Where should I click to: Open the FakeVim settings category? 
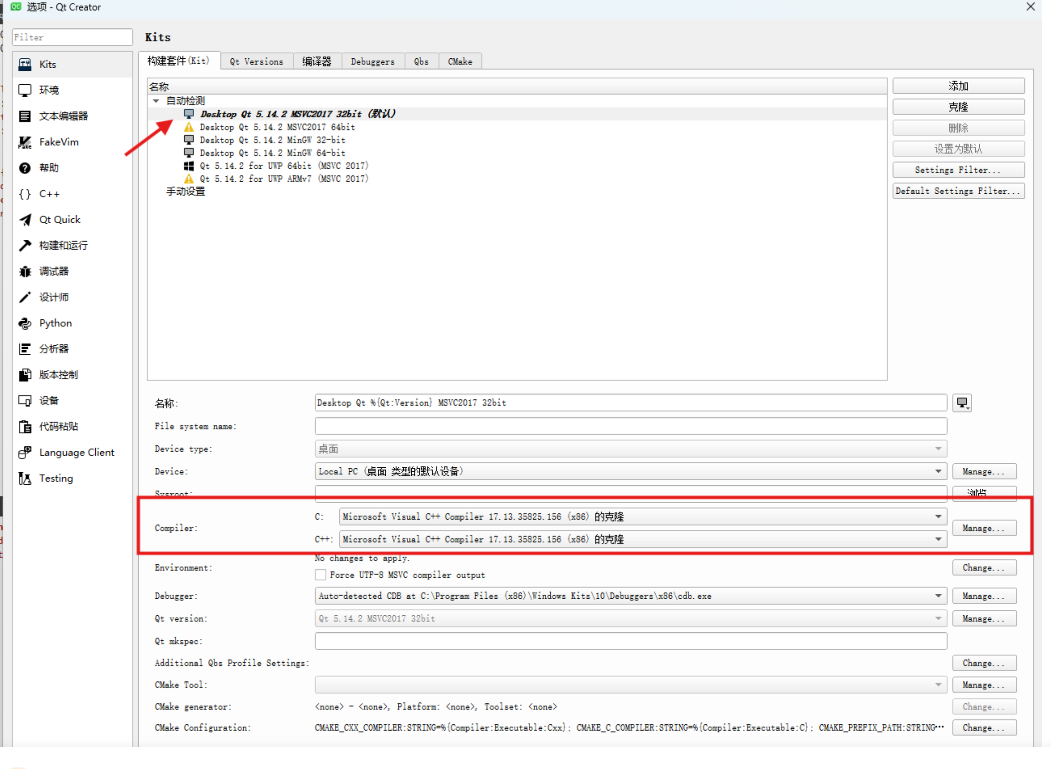[58, 142]
